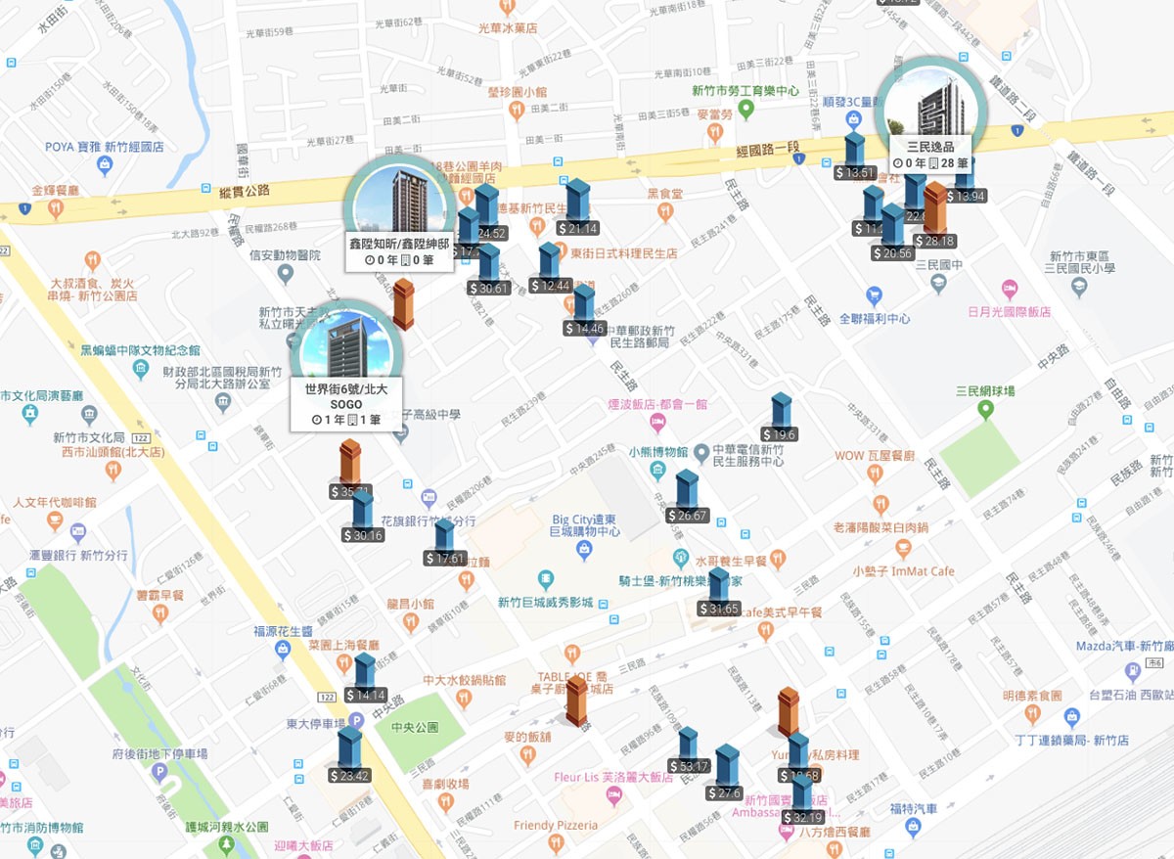Click the 新竹巨城威秀影城 cinema pin
The height and width of the screenshot is (859, 1174).
point(546,579)
